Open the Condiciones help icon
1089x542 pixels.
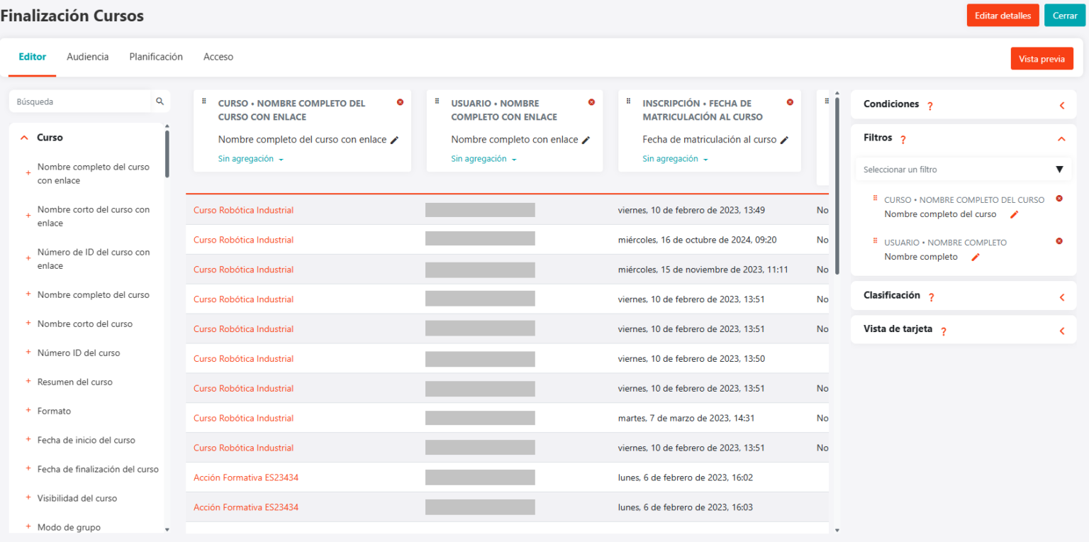(x=929, y=104)
